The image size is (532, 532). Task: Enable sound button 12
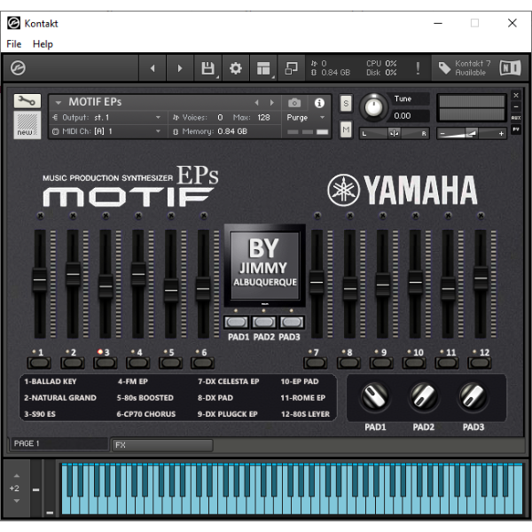(480, 363)
